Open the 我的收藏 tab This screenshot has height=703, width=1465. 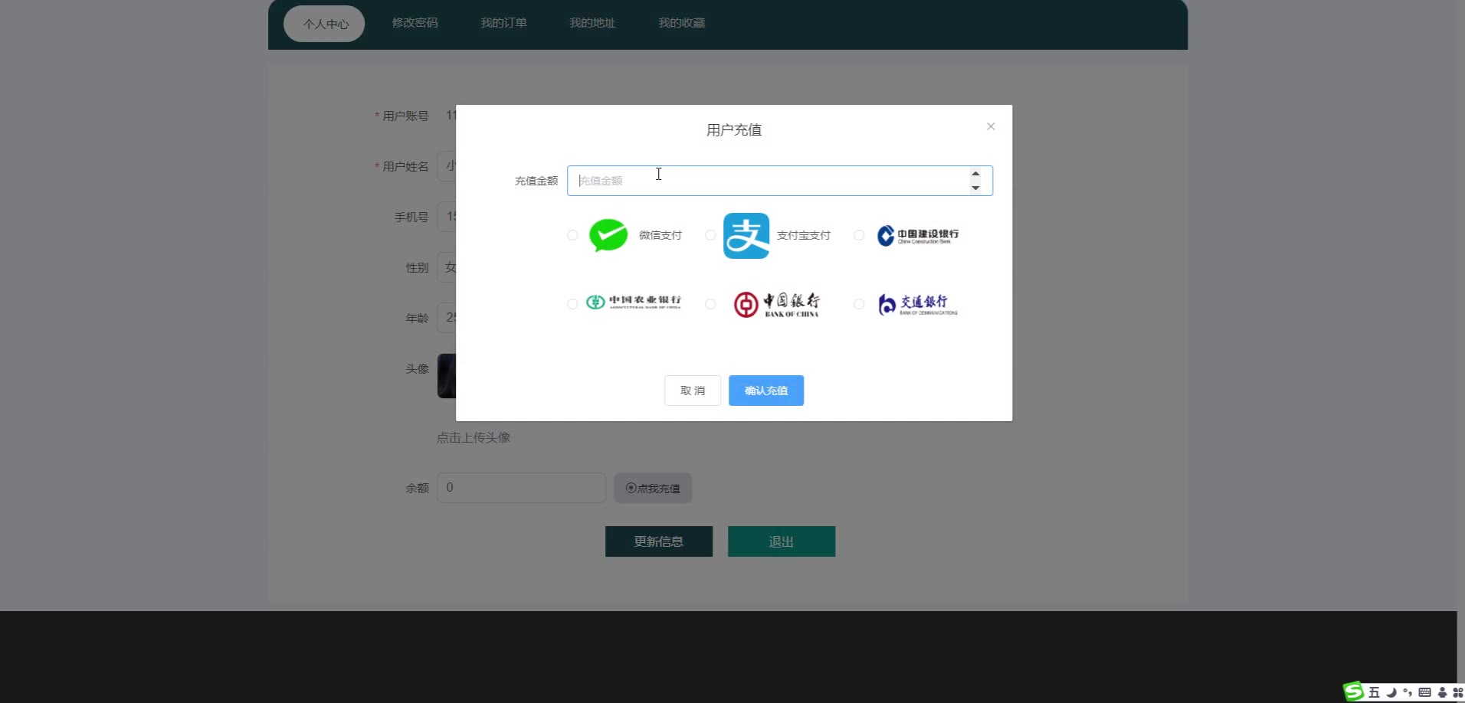pos(681,23)
